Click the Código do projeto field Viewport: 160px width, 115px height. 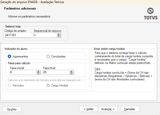click(18, 35)
